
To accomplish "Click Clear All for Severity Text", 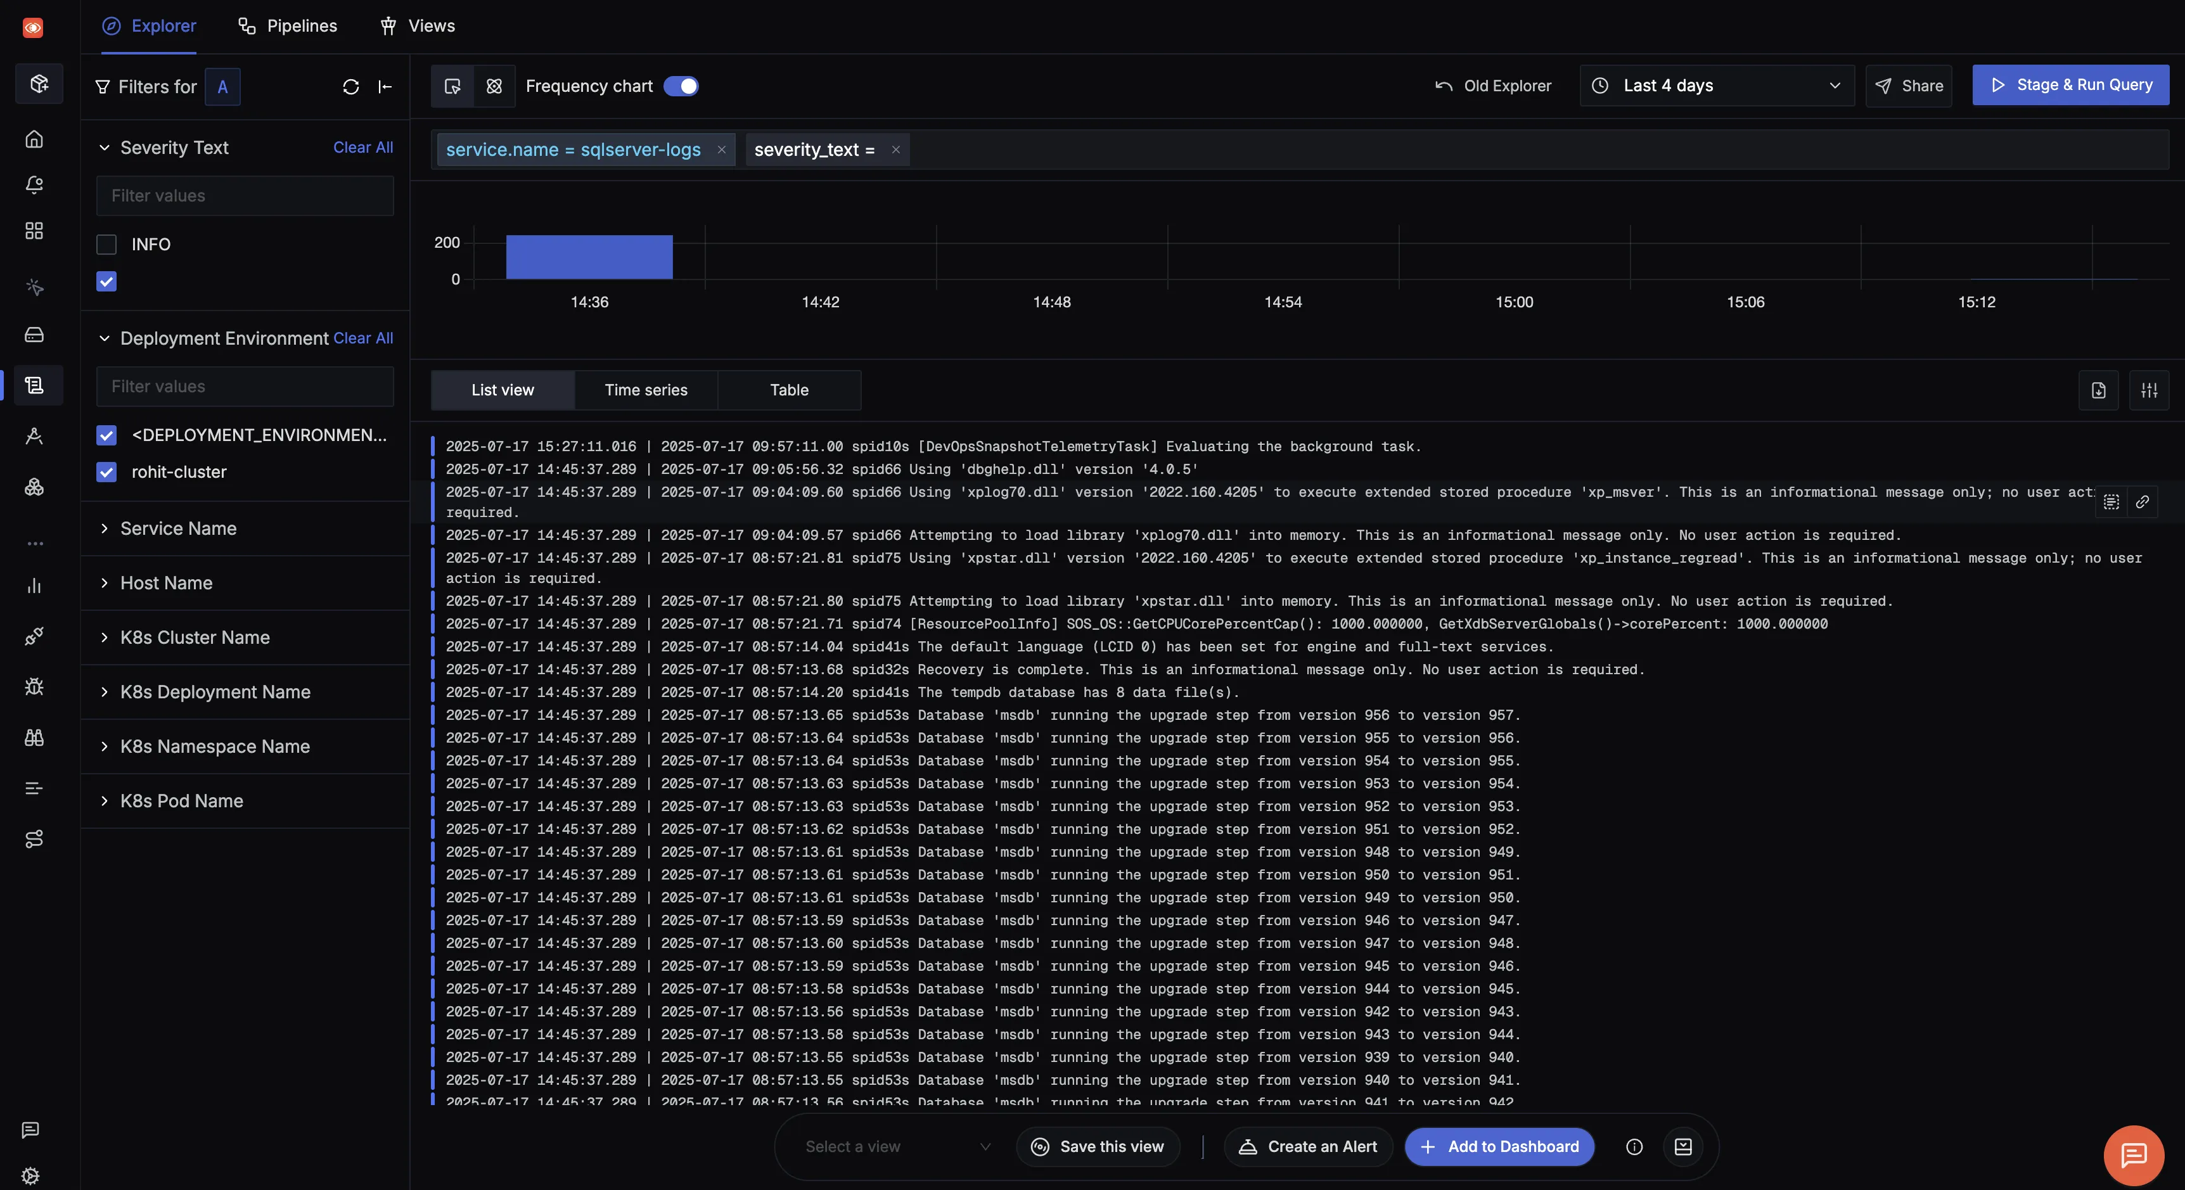I will (x=362, y=148).
